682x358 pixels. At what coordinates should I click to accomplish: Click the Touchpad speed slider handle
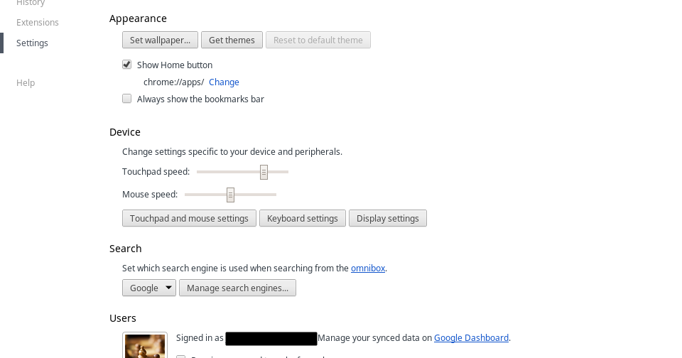264,172
